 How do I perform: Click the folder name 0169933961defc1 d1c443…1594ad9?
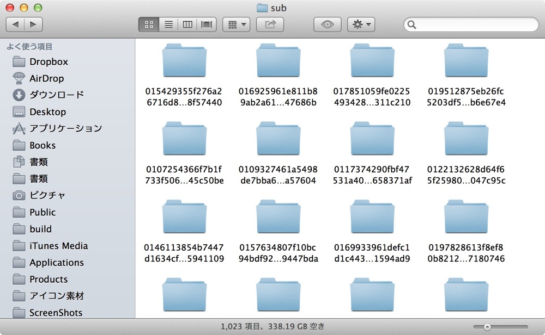click(372, 253)
